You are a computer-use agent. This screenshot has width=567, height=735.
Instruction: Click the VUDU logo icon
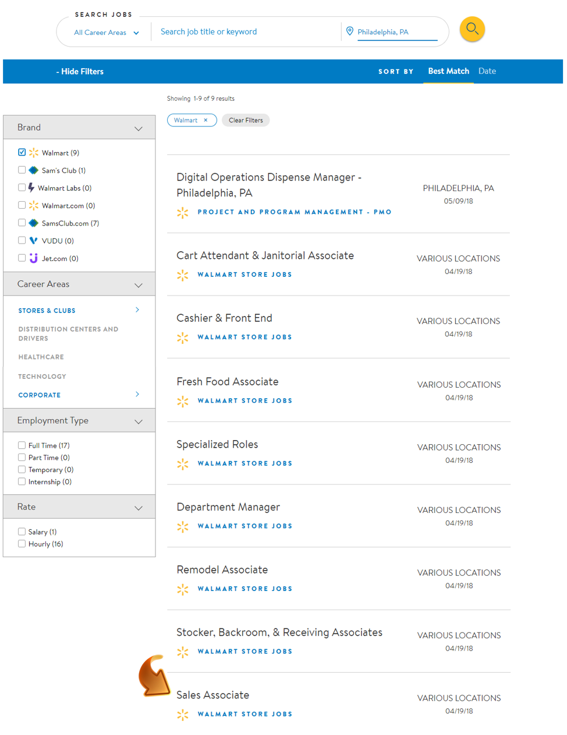33,241
